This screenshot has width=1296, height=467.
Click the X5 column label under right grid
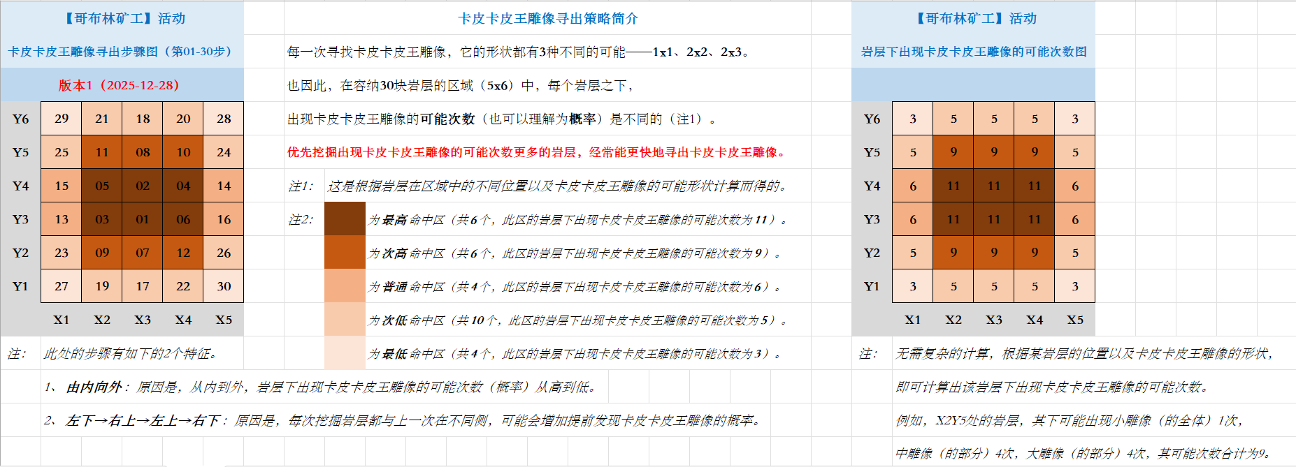pos(1075,320)
